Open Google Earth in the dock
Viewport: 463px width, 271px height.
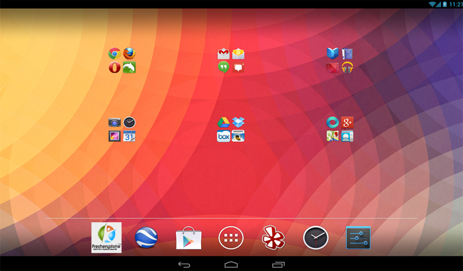[146, 237]
